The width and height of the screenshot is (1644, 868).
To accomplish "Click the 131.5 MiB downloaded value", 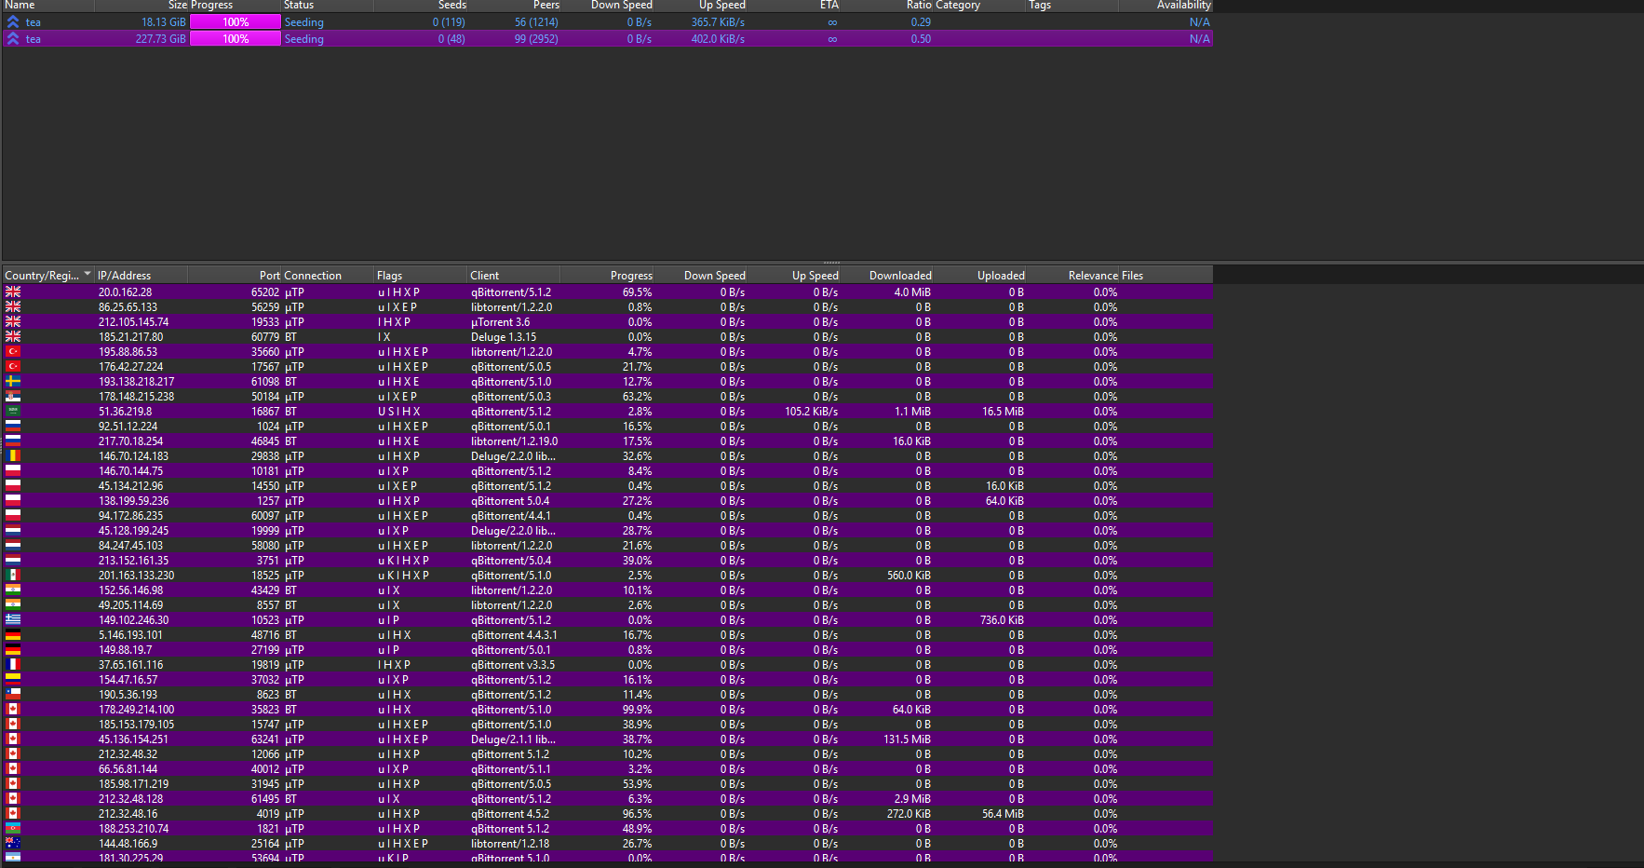I will (x=907, y=739).
